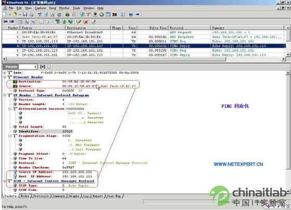Screen dimensions: 291x210
Task: Click the globe icon in the main toolbar
Action: 101,15
